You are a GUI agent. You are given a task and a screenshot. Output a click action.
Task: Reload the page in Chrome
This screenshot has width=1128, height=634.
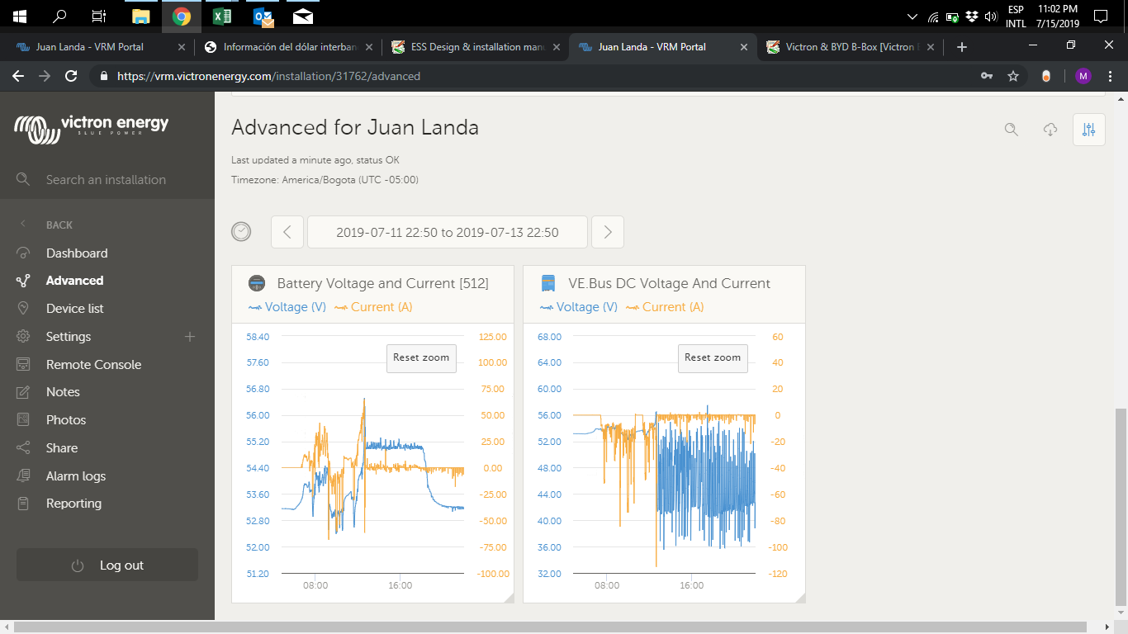(x=71, y=76)
